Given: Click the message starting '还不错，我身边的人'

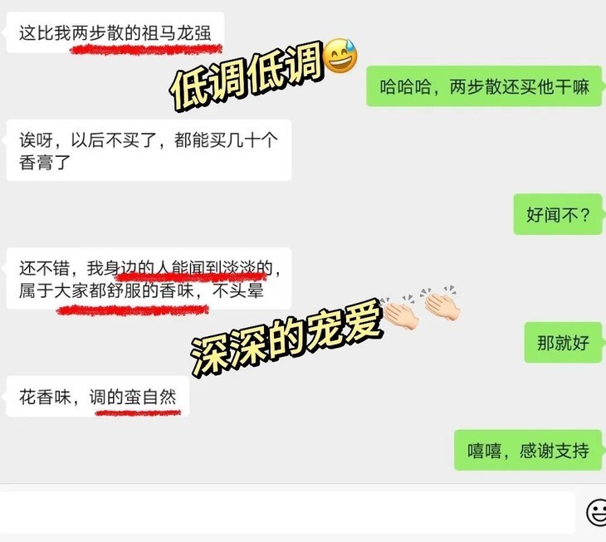Looking at the screenshot, I should [149, 278].
